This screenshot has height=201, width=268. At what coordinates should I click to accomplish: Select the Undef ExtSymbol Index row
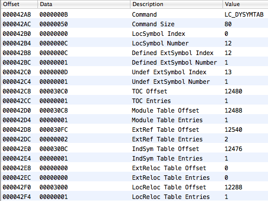pyautogui.click(x=135, y=72)
